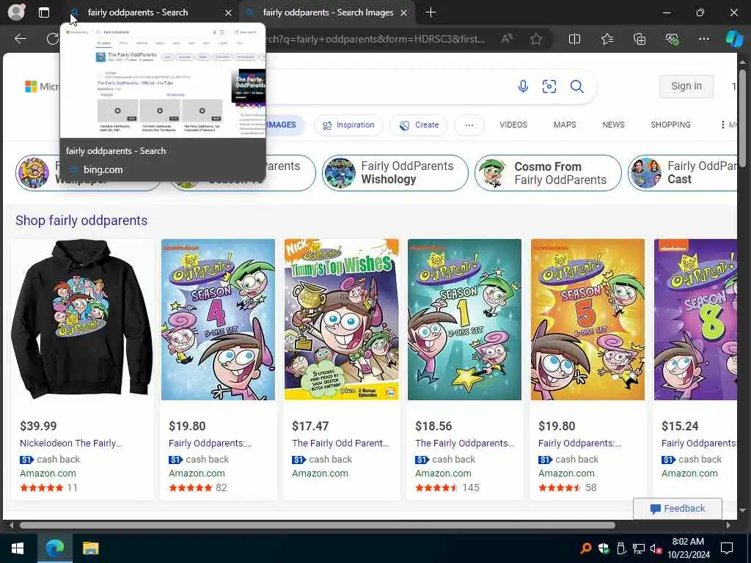This screenshot has width=751, height=563.
Task: Select 'Fairly OddParents Wishology' suggestion chip
Action: click(x=395, y=173)
